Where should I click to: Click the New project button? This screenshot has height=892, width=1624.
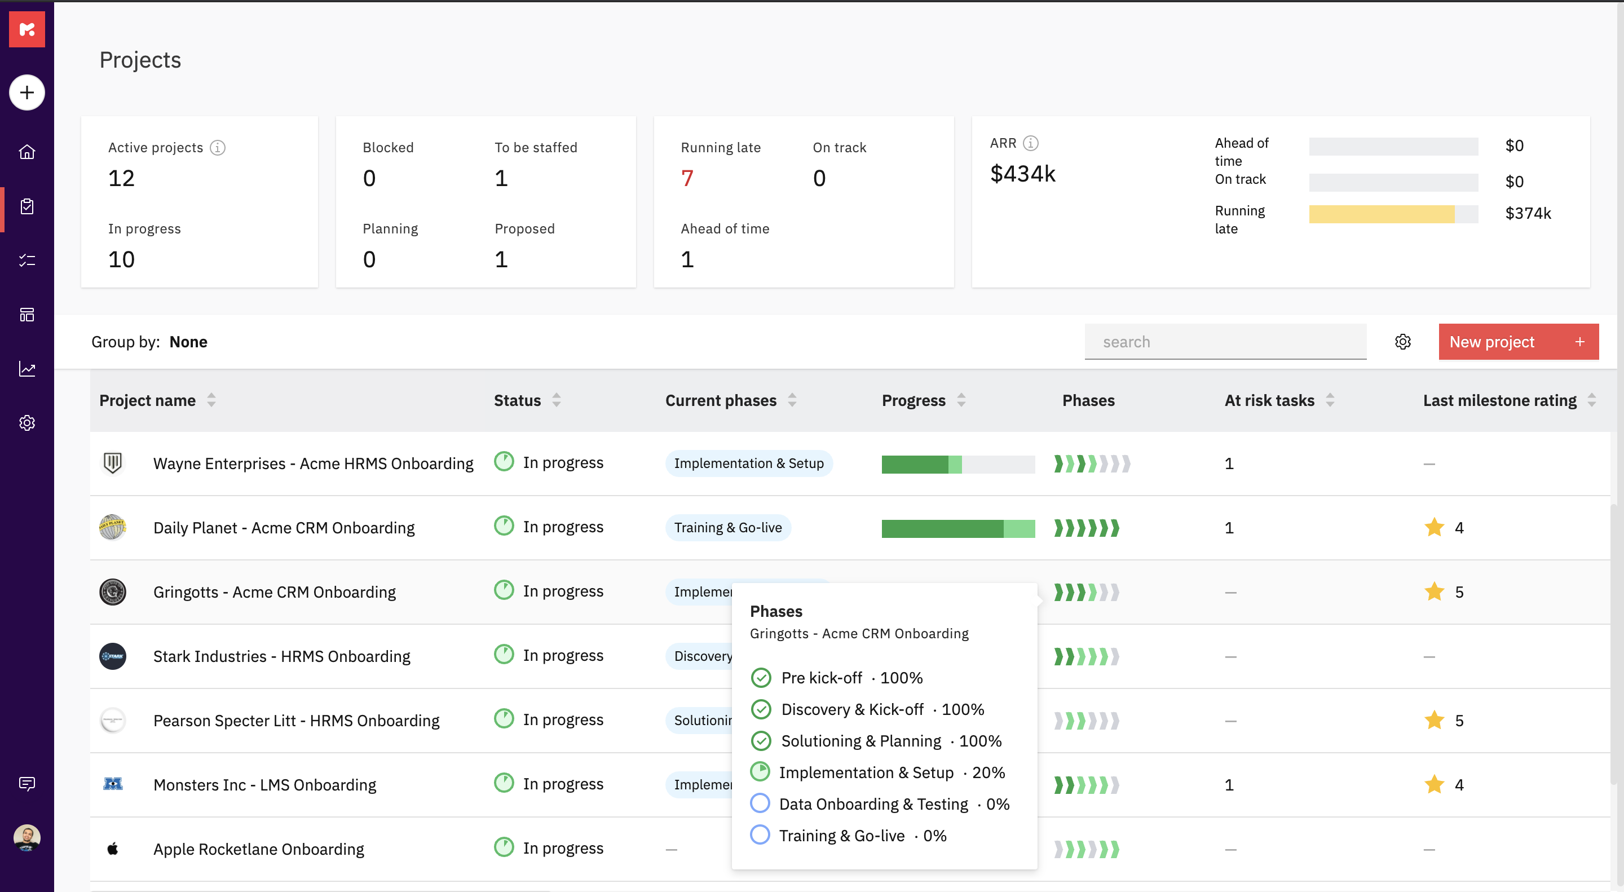coord(1518,342)
